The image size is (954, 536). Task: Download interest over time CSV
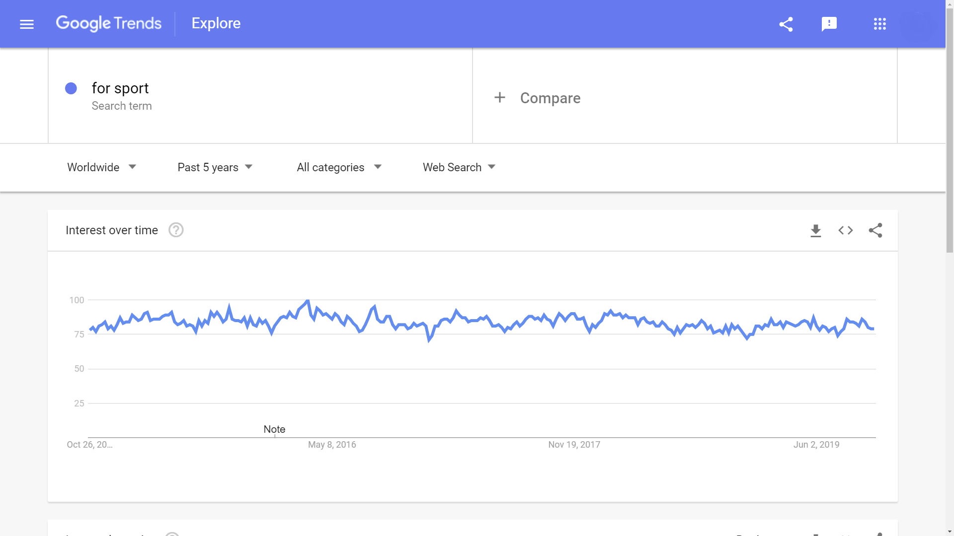(x=816, y=230)
